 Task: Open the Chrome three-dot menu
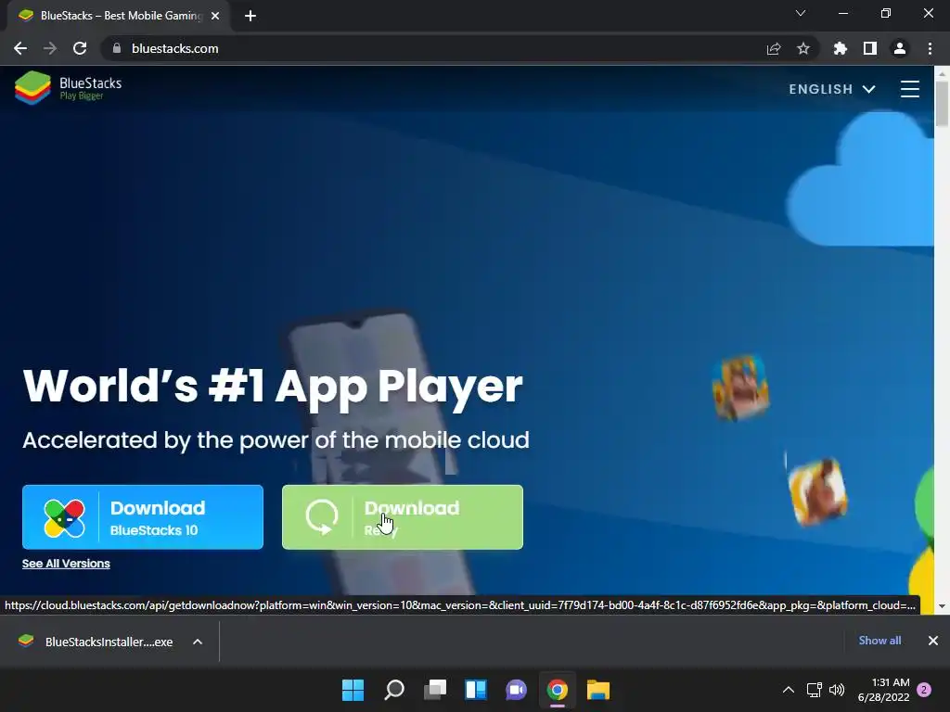pos(930,48)
